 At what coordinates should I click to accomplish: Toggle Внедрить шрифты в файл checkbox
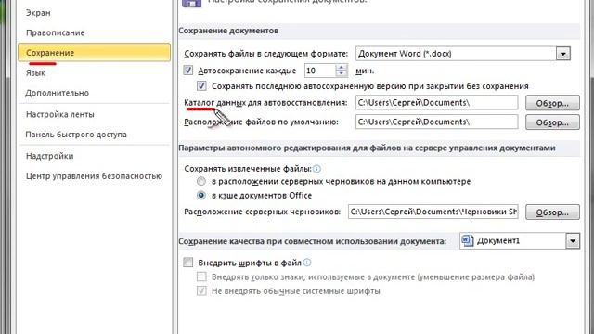point(188,262)
